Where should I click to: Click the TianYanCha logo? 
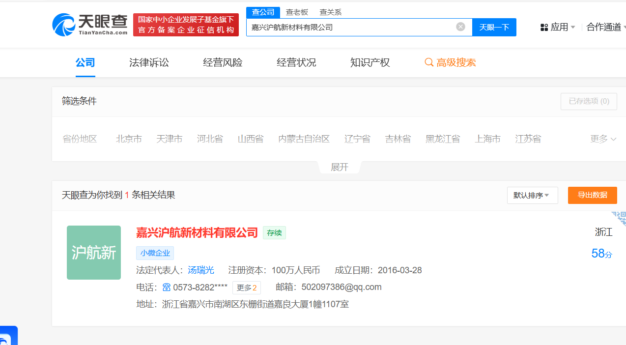(90, 25)
